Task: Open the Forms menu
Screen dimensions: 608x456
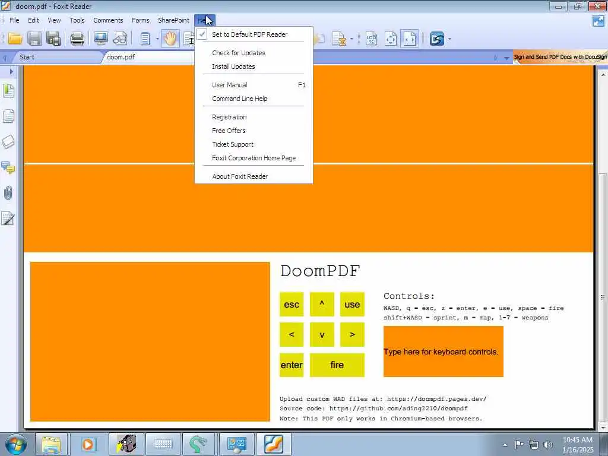Action: [140, 20]
